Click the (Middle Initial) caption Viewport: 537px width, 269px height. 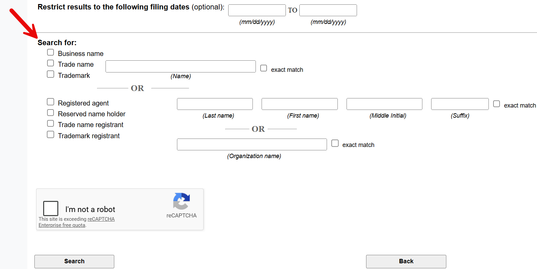pyautogui.click(x=388, y=116)
